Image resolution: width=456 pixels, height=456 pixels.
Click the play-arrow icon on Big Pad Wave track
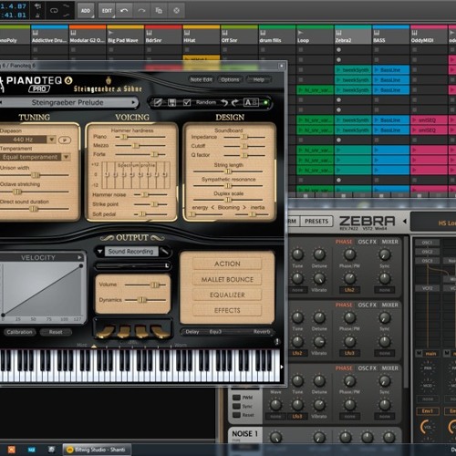(x=110, y=33)
